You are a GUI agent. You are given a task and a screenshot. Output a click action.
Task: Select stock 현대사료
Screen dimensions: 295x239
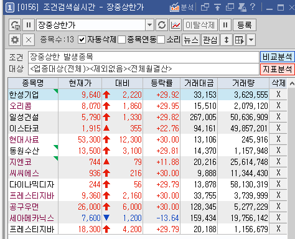pyautogui.click(x=24, y=139)
